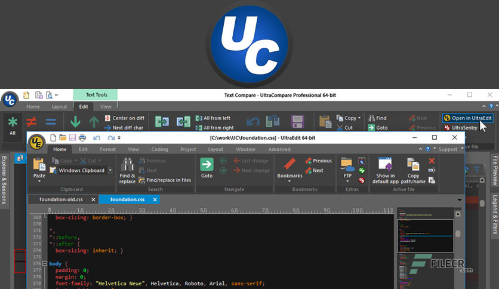Click All from right merge option

pyautogui.click(x=215, y=128)
